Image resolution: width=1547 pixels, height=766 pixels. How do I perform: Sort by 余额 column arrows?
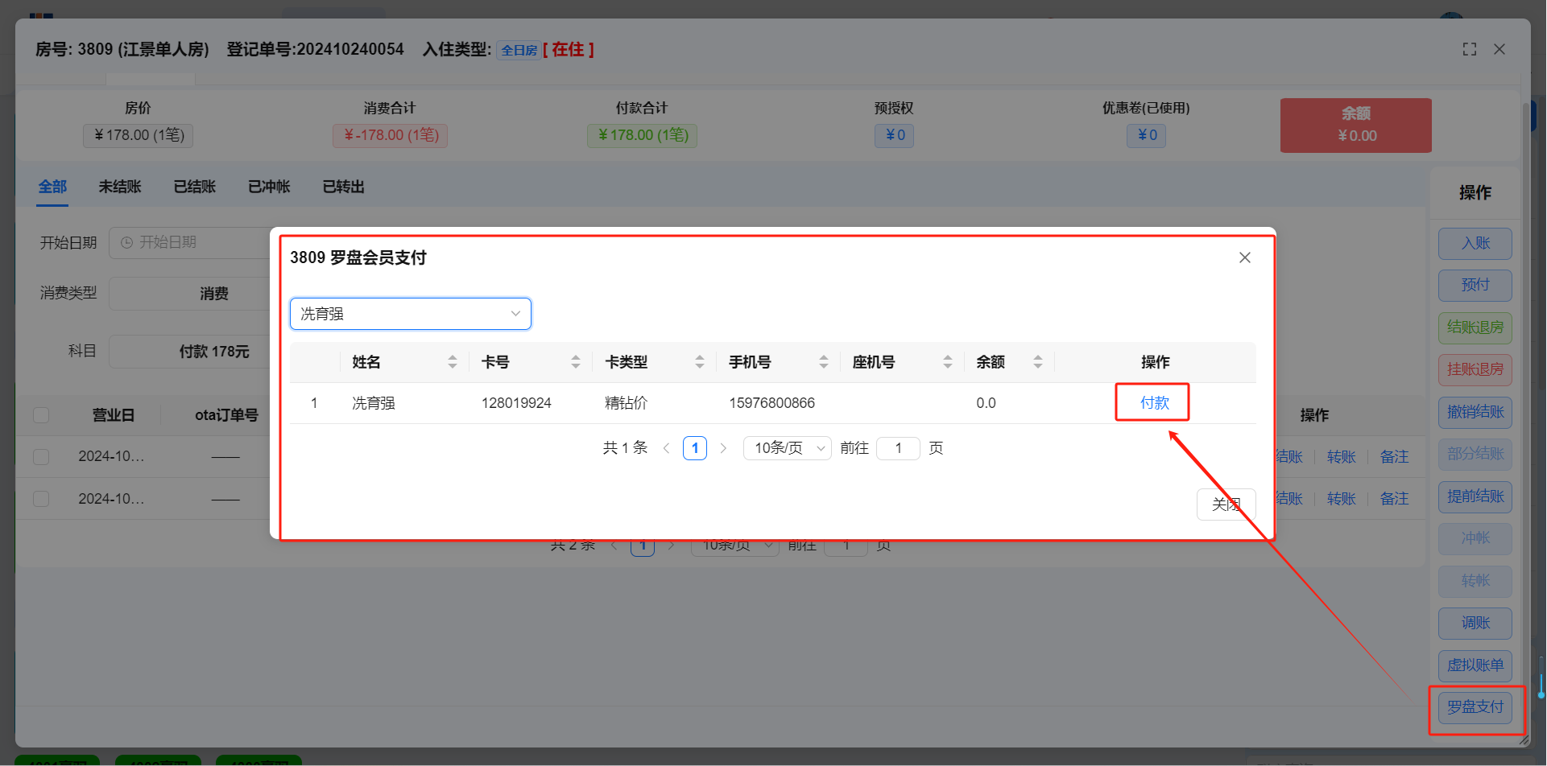(1038, 362)
